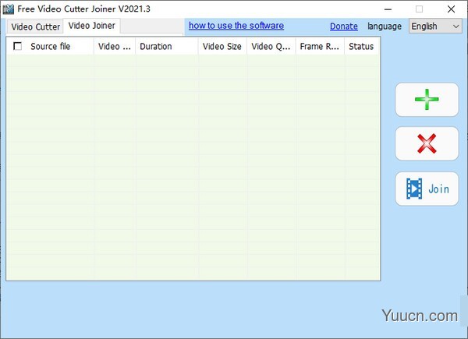Screen dimensions: 468x339
Task: Close the Free Video Cutter Joiner window
Action: [451, 9]
